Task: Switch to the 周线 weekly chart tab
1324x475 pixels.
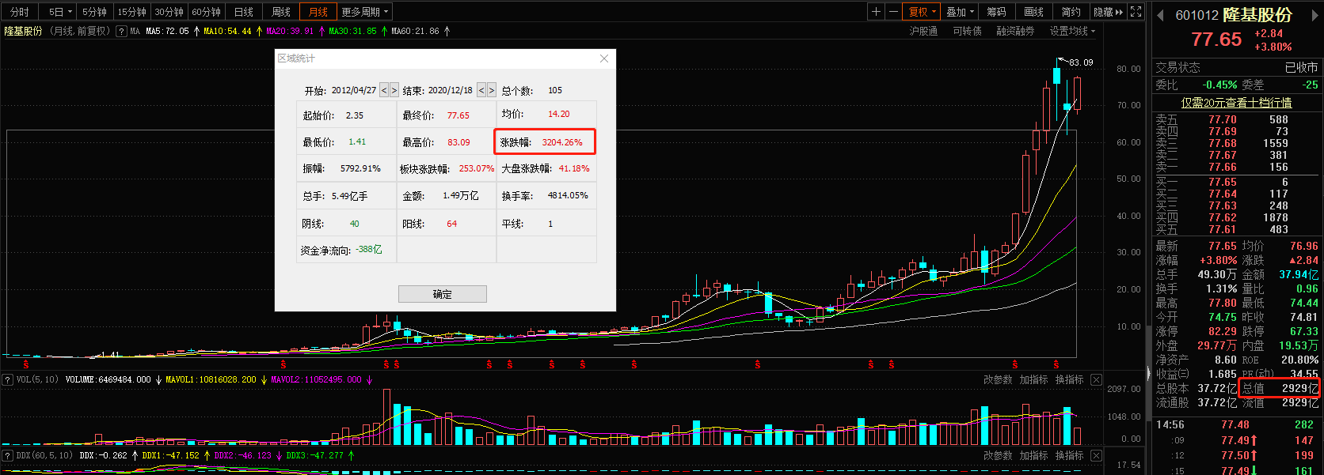Action: pyautogui.click(x=281, y=12)
